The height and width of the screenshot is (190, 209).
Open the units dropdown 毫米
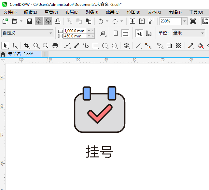188,33
